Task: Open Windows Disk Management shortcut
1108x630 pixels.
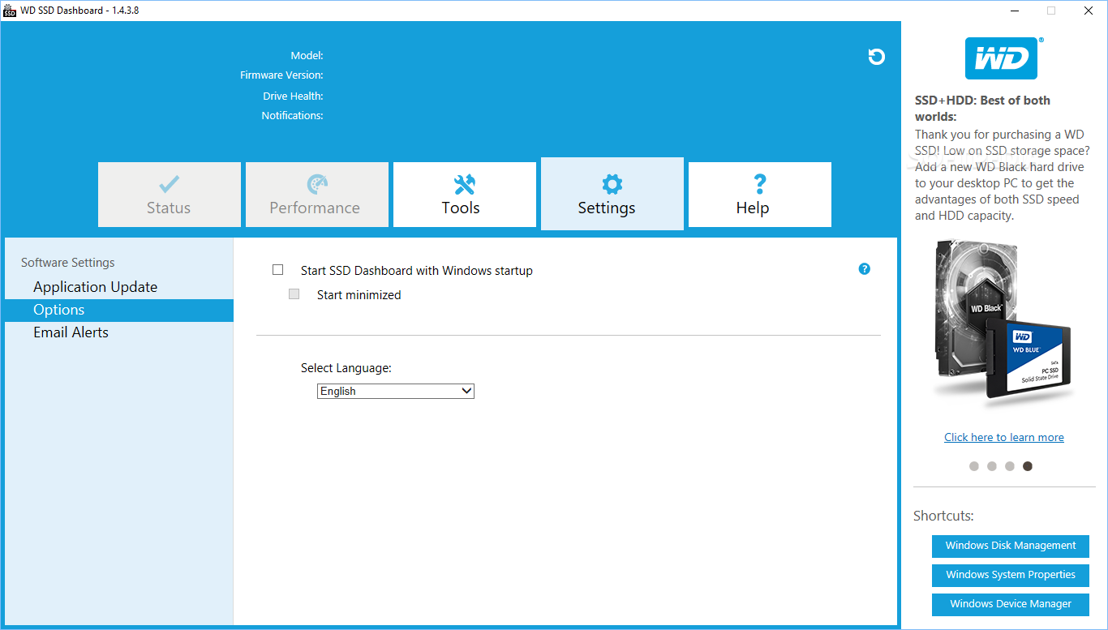Action: (x=1011, y=546)
